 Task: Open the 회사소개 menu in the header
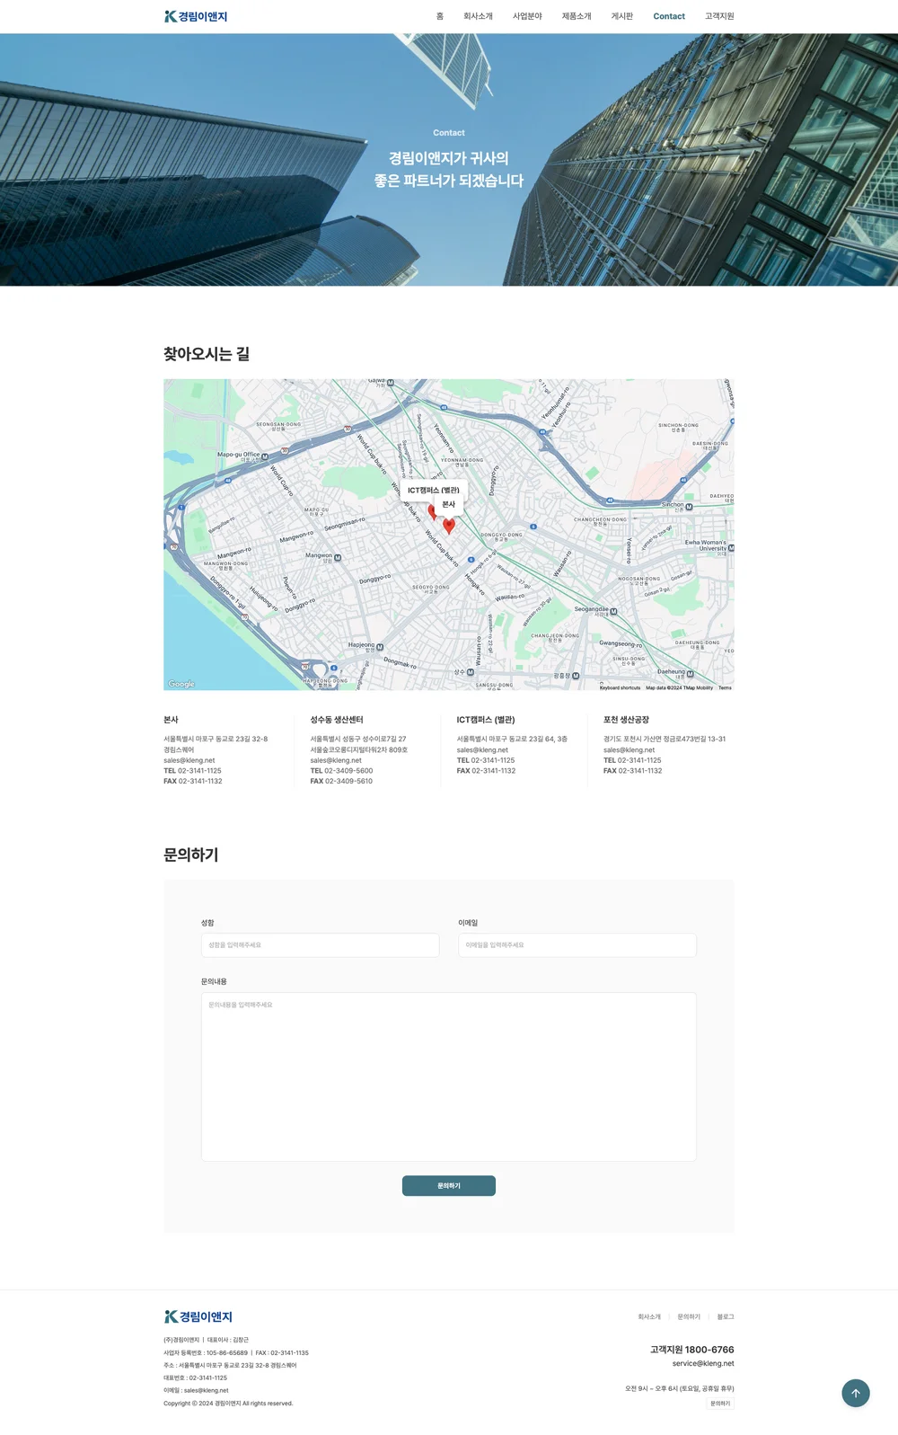pos(478,16)
